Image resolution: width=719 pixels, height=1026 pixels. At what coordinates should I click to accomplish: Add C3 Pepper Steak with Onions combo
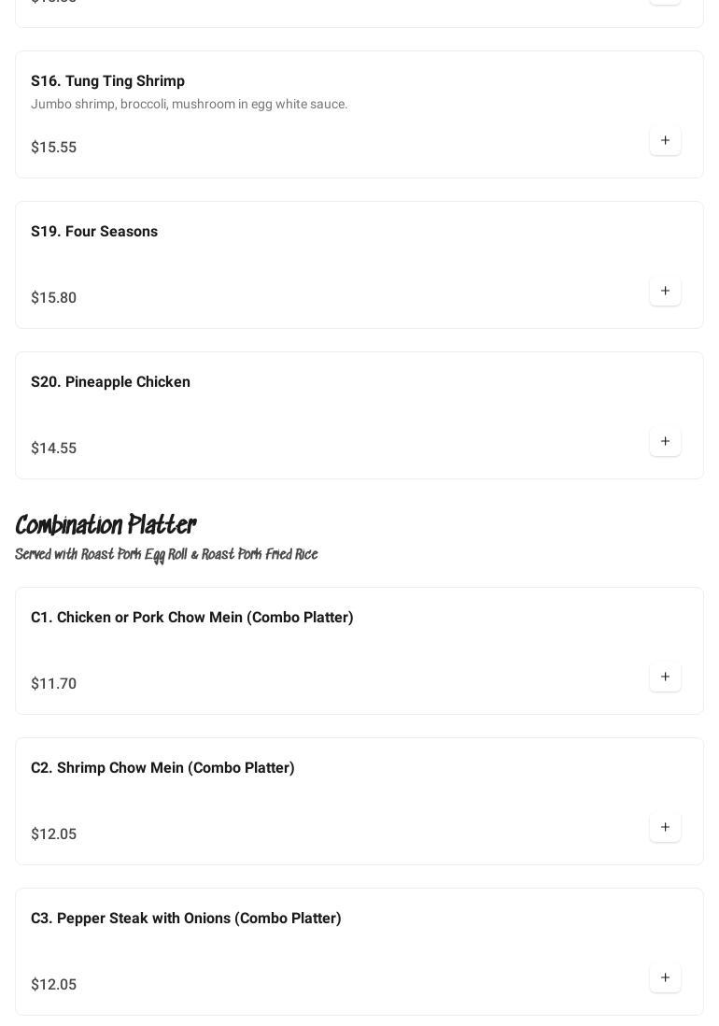[x=665, y=978]
